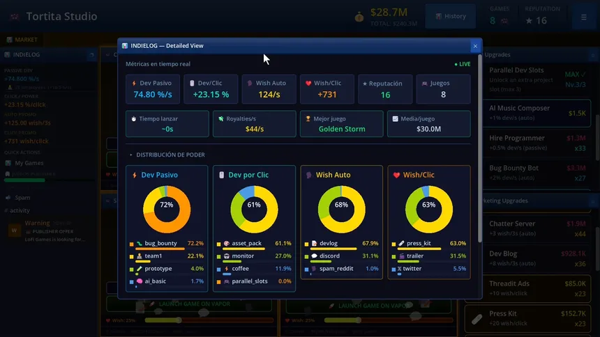Buy the Threadit Ads upgrade

click(x=528, y=288)
